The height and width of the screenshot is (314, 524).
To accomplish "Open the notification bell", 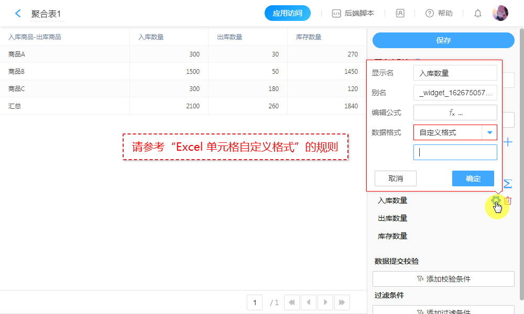I will point(477,14).
